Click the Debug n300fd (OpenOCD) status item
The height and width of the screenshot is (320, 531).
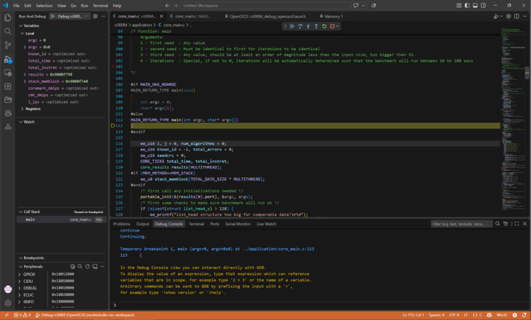coord(85,315)
